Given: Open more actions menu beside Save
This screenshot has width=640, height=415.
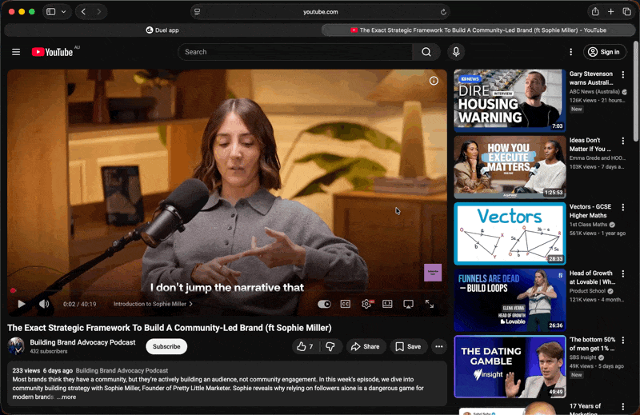Looking at the screenshot, I should 438,346.
